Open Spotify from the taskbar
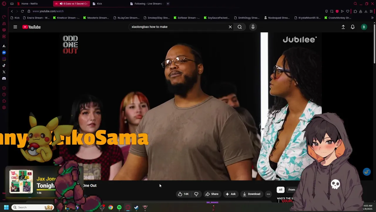Image resolution: width=376 pixels, height=212 pixels. (119, 207)
